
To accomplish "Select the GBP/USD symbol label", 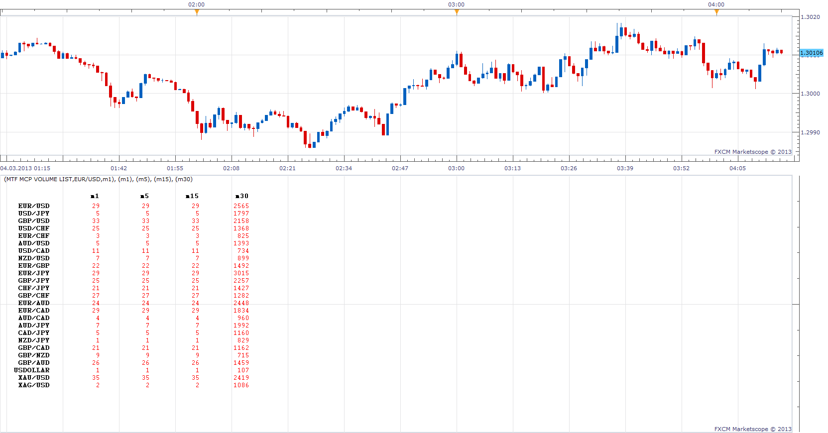I will pos(34,221).
